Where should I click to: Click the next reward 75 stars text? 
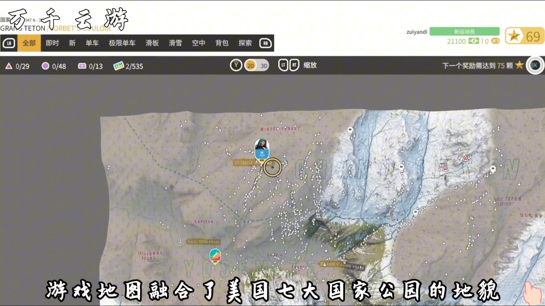477,65
